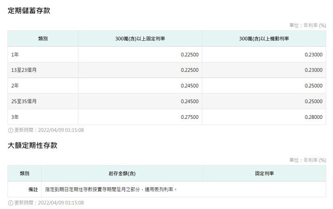The width and height of the screenshot is (333, 209).
Task: Click 25至35個月 floating rate 0.25000
Action: (314, 101)
